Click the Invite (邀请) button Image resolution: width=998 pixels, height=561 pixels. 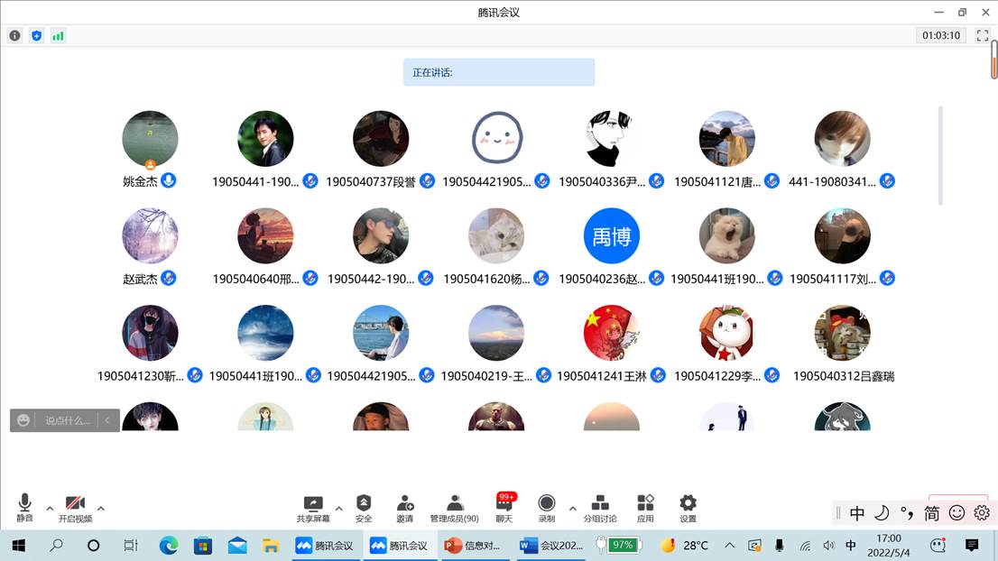tap(404, 508)
